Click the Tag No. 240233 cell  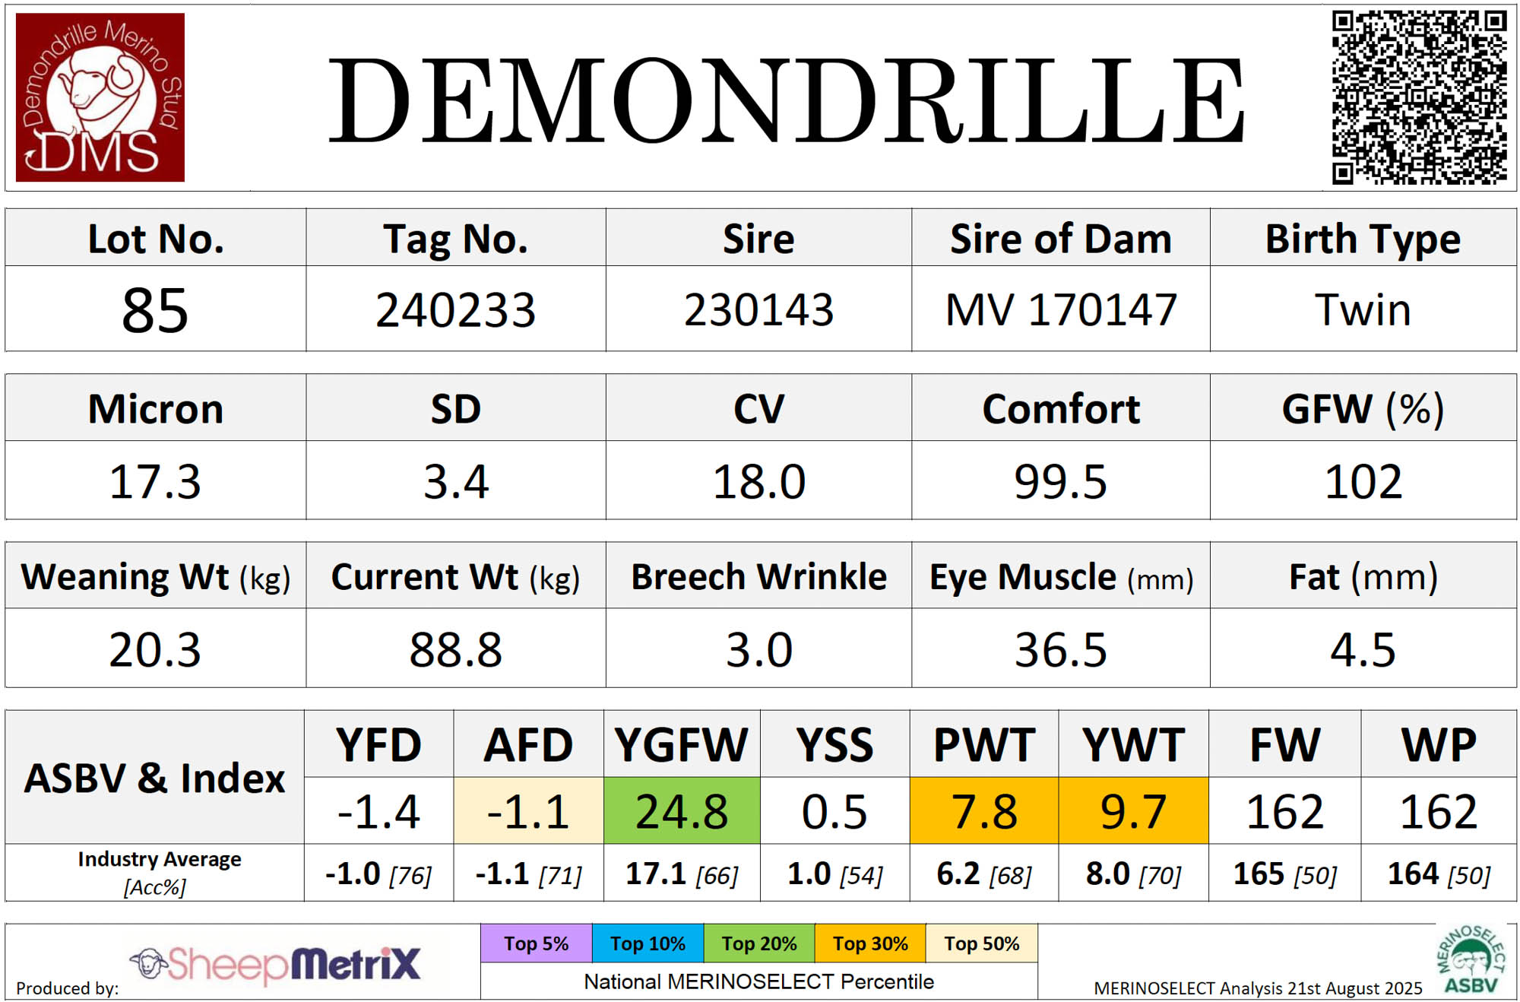[455, 310]
